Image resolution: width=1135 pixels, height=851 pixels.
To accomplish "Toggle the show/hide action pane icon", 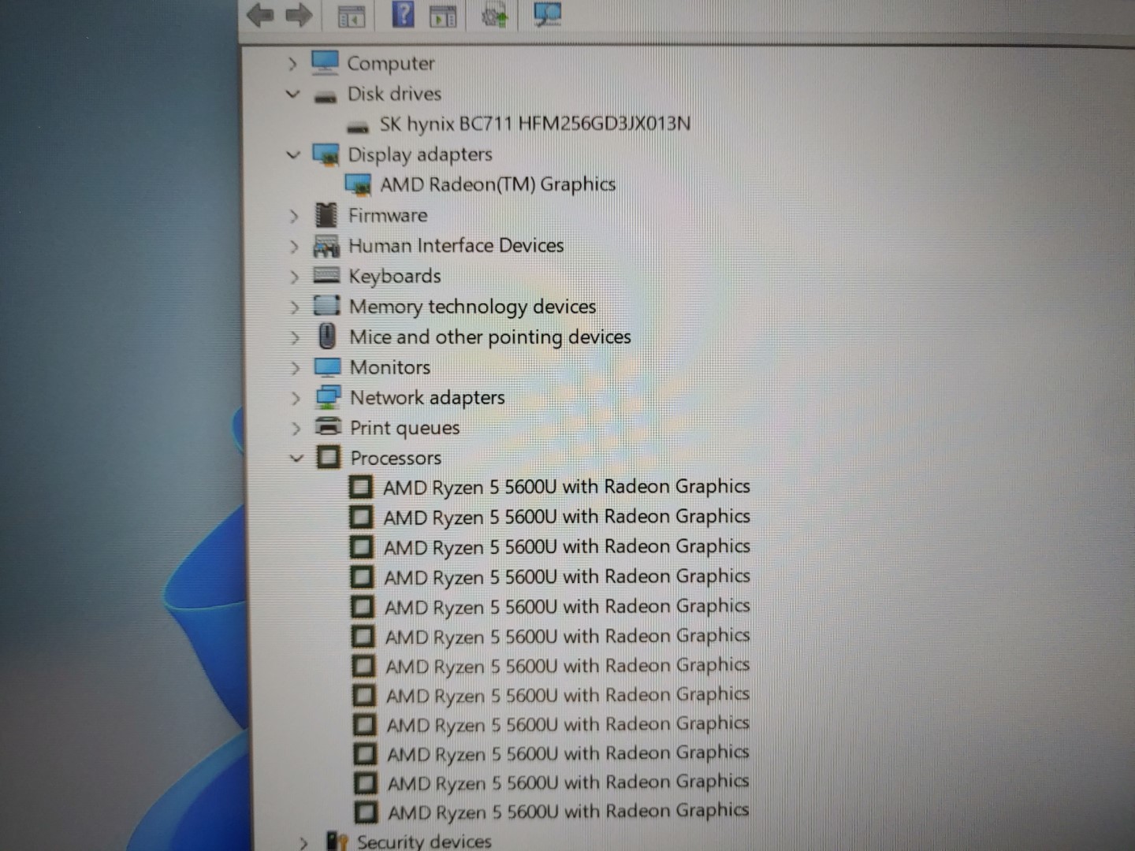I will (443, 16).
